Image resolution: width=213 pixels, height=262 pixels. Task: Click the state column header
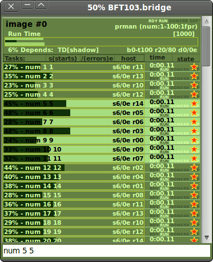(186, 58)
